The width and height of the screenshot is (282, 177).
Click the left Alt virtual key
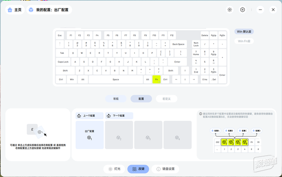click(x=83, y=79)
